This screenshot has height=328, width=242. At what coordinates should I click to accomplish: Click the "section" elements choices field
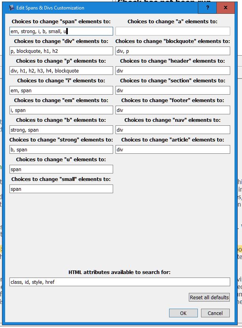173,90
